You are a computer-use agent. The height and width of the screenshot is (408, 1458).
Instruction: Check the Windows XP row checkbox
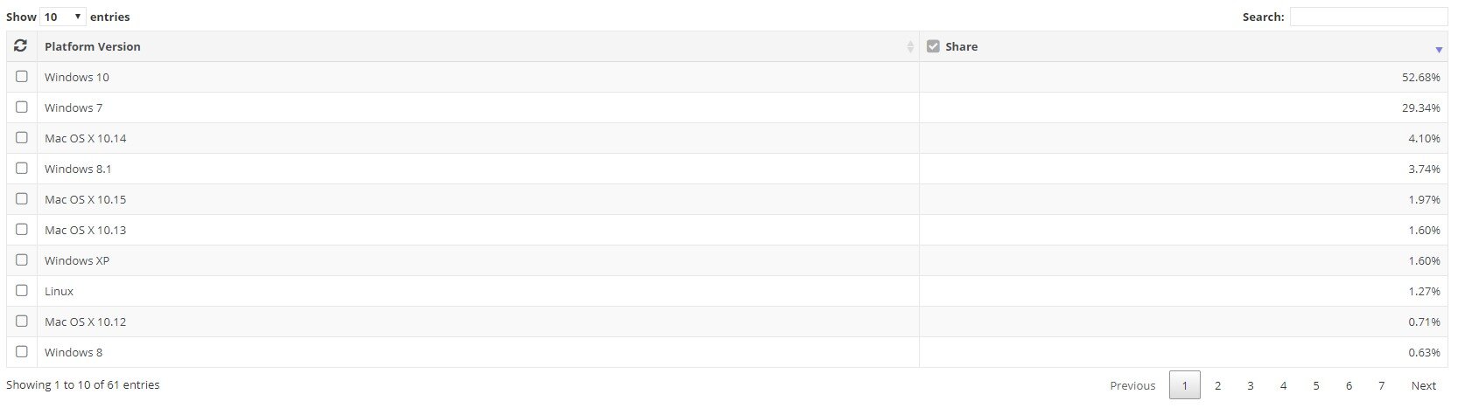point(22,260)
